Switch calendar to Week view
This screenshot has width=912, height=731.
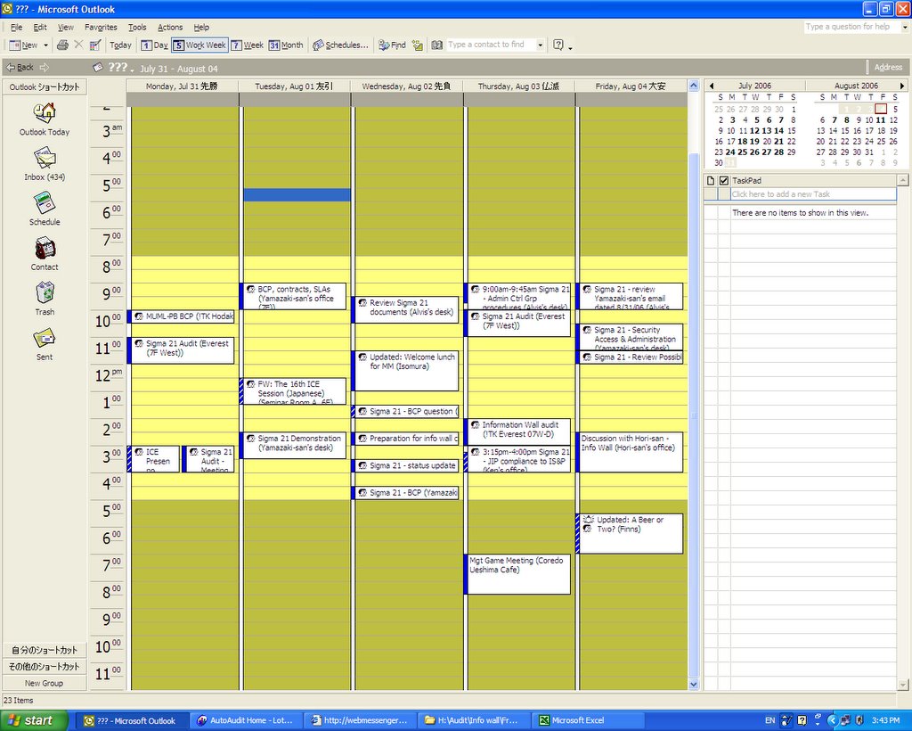248,45
